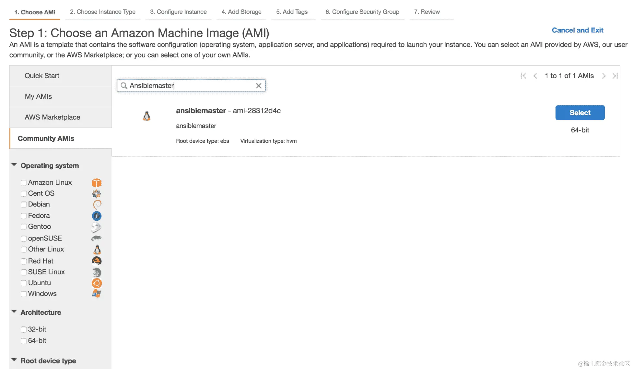Click the Red Hat logo icon
The height and width of the screenshot is (369, 632).
click(x=97, y=261)
